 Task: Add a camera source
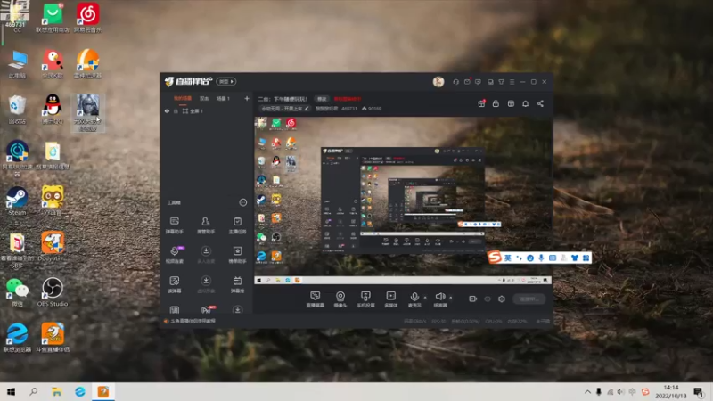pos(340,299)
